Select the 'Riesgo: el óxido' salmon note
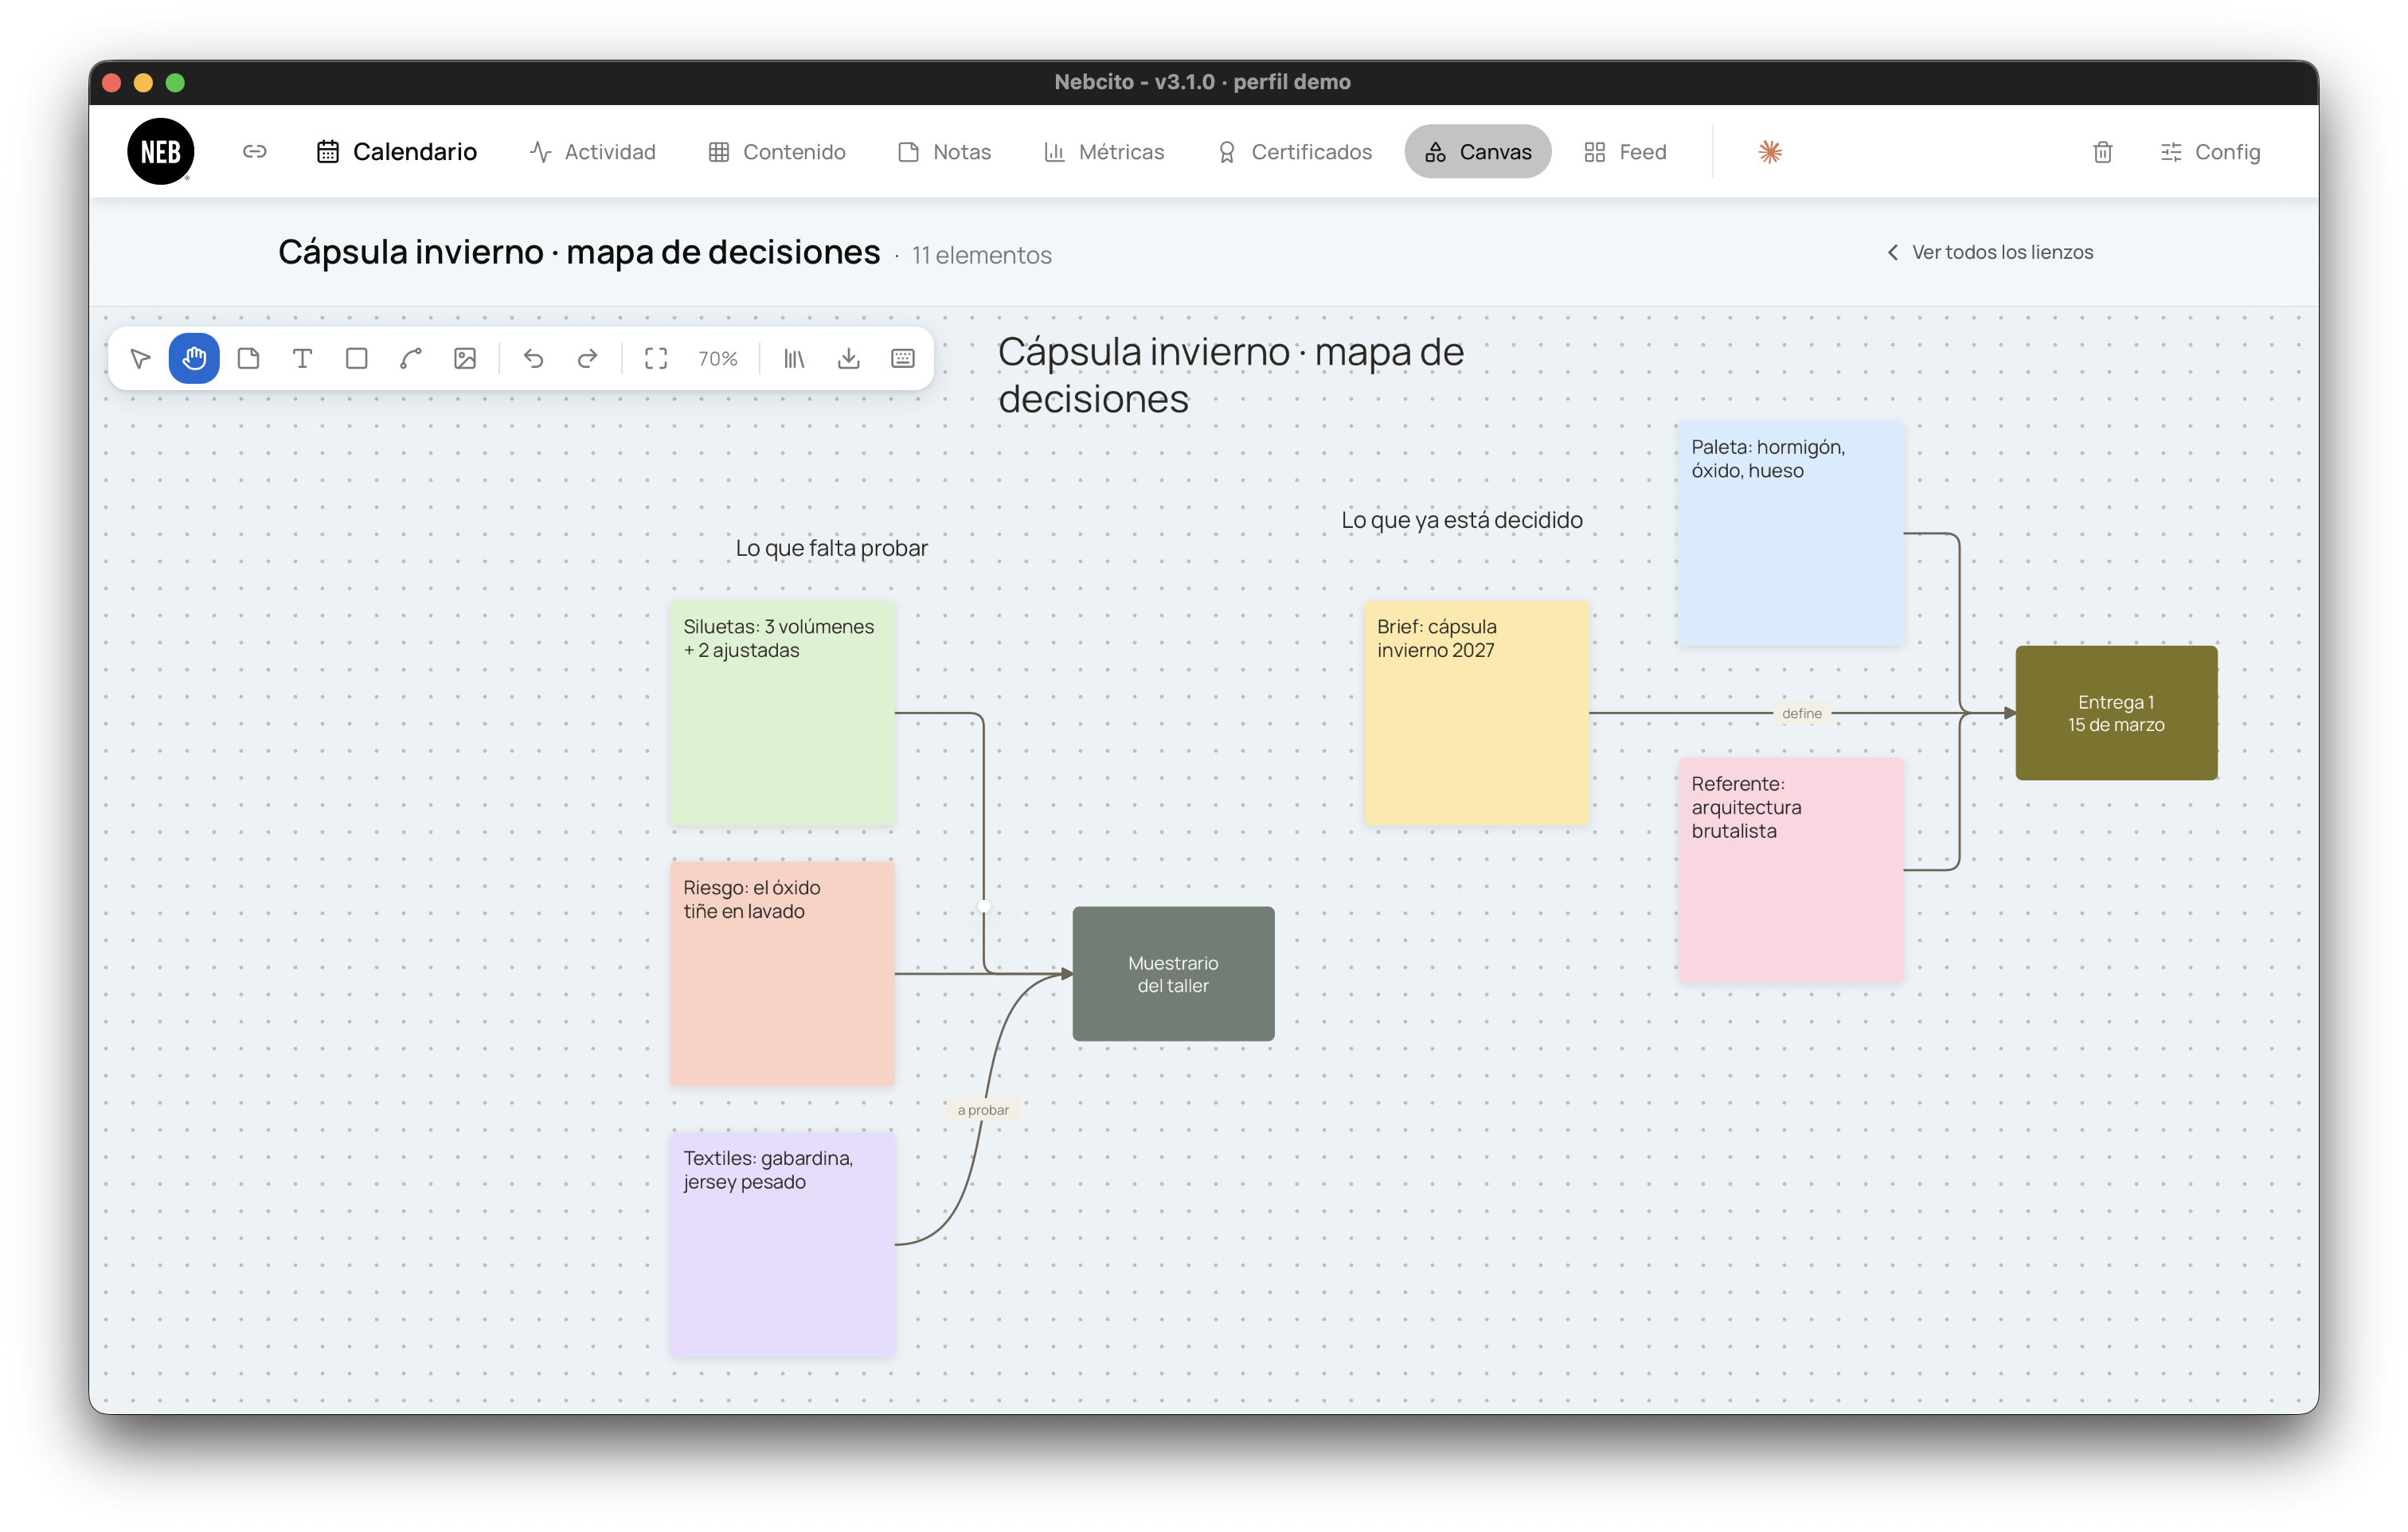2408x1532 pixels. 782,973
